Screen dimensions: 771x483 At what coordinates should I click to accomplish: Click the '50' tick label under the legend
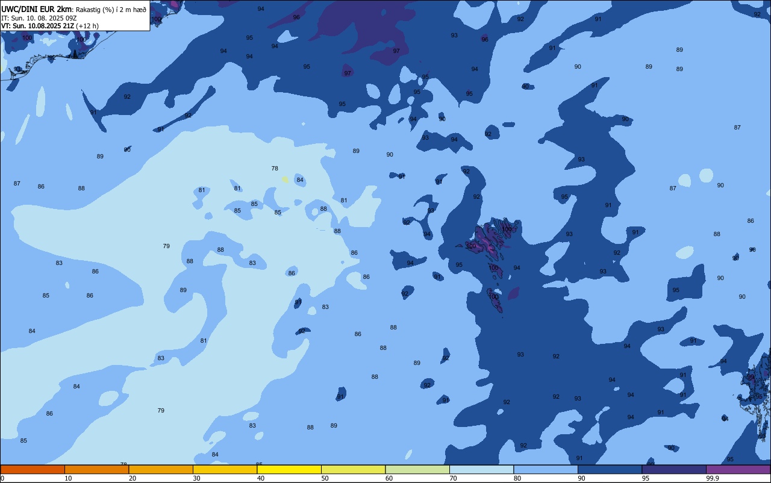pos(325,478)
